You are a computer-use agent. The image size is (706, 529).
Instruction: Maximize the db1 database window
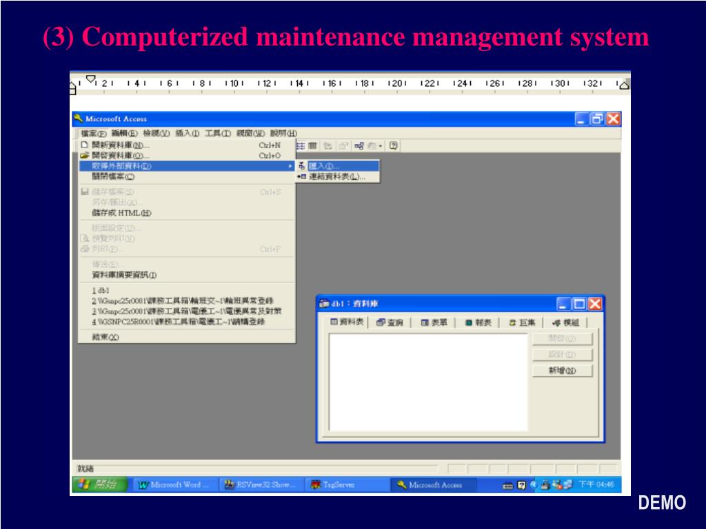coord(579,304)
